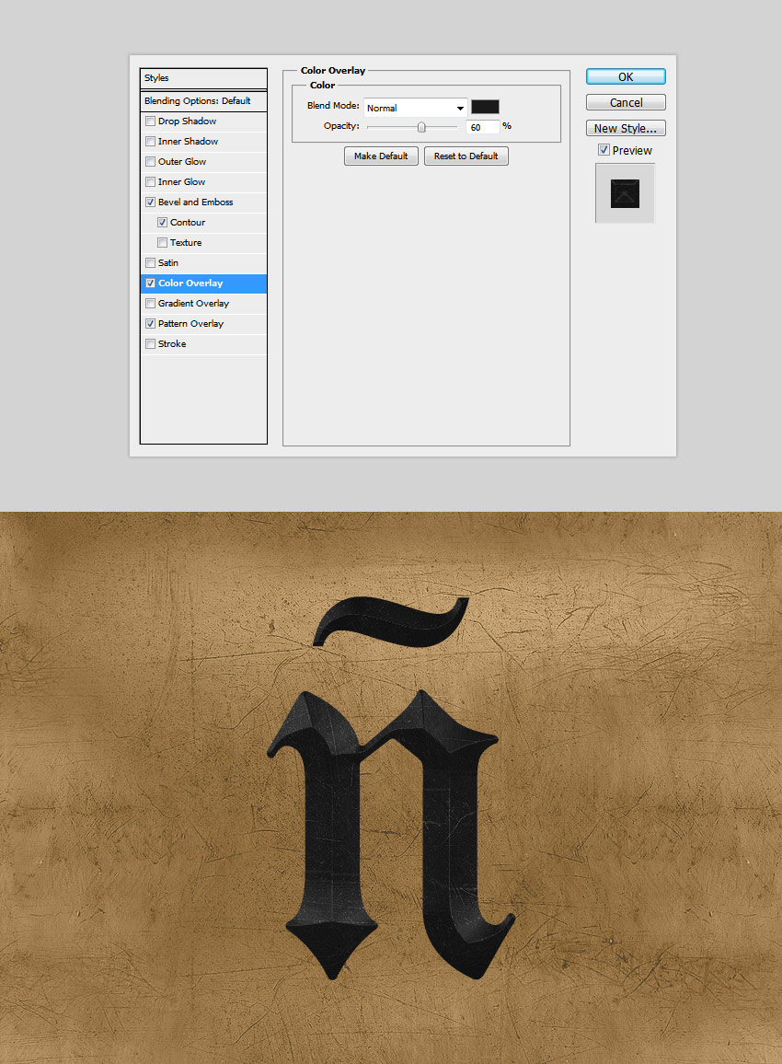Select the Styles list header
This screenshot has width=782, height=1064.
[203, 78]
